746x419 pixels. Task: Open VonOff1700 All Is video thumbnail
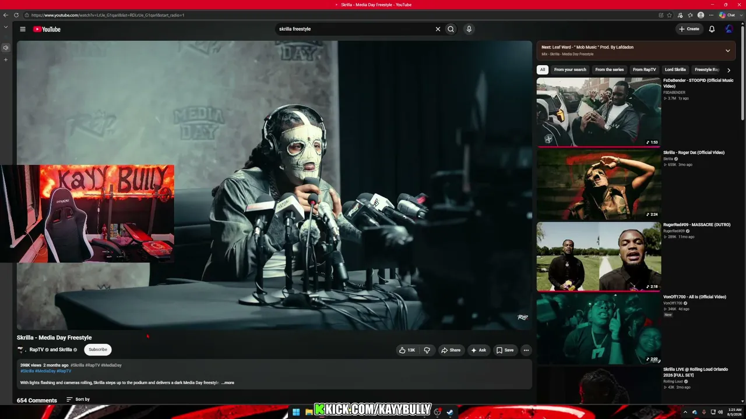tap(599, 328)
